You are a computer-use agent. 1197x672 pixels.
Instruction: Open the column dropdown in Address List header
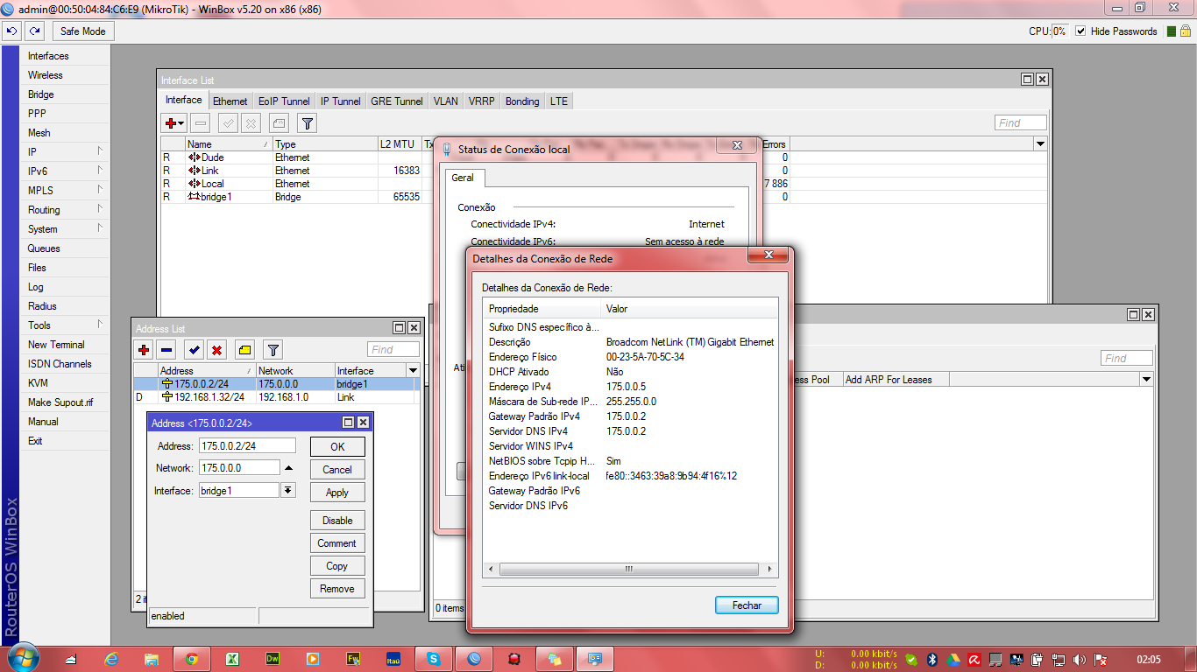(x=413, y=371)
